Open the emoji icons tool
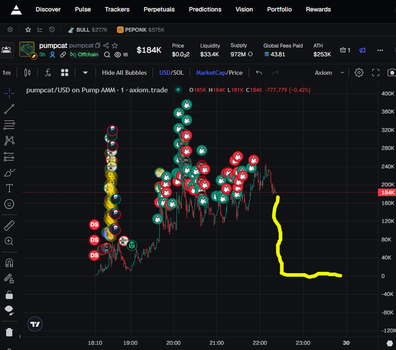The image size is (396, 350). (9, 204)
